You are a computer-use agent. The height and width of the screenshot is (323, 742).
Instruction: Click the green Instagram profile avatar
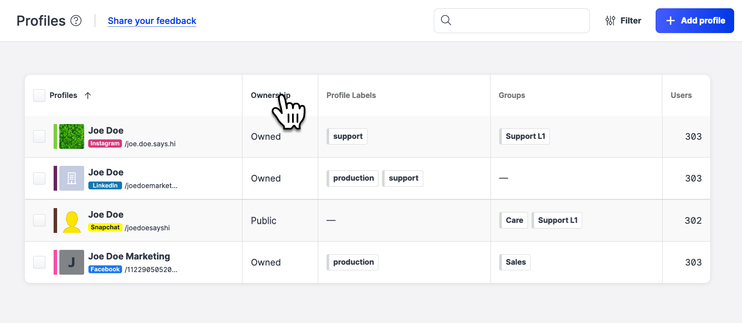71,136
